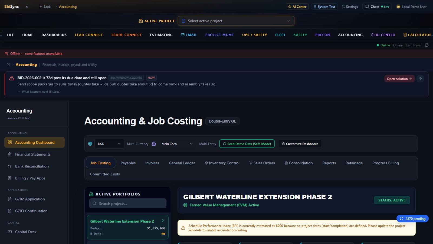Click the offline wifi-off icon

pyautogui.click(x=6, y=53)
